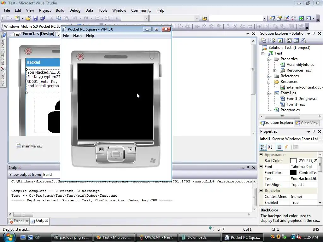
Task: Show Properties list button in Properties panel
Action: click(279, 147)
